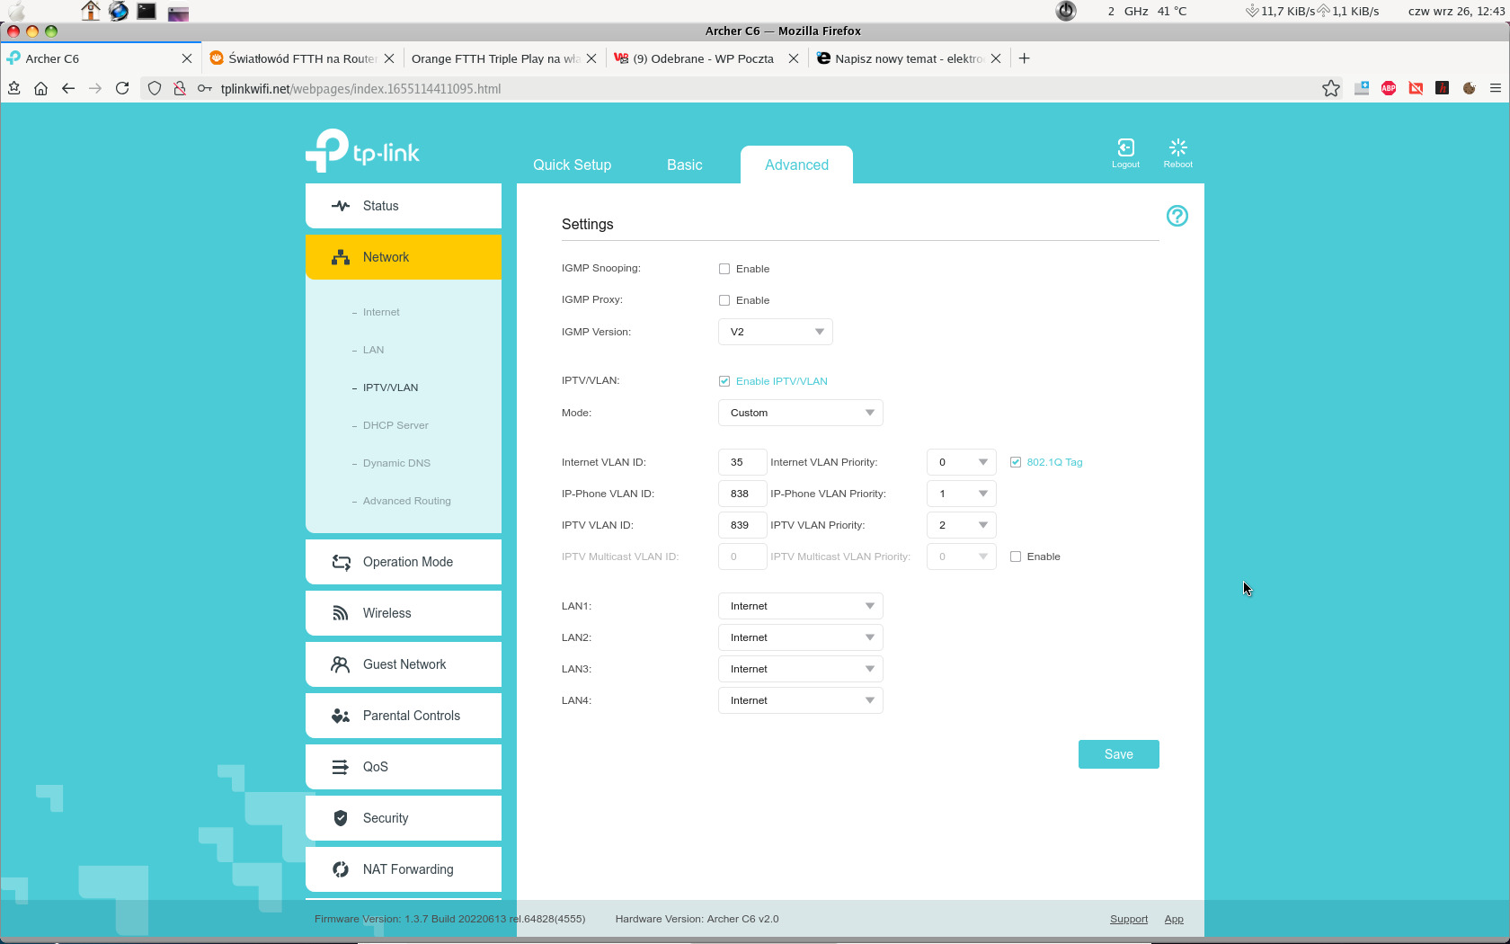Open the Operation Mode section
Viewport: 1510px width, 944px height.
coord(404,562)
